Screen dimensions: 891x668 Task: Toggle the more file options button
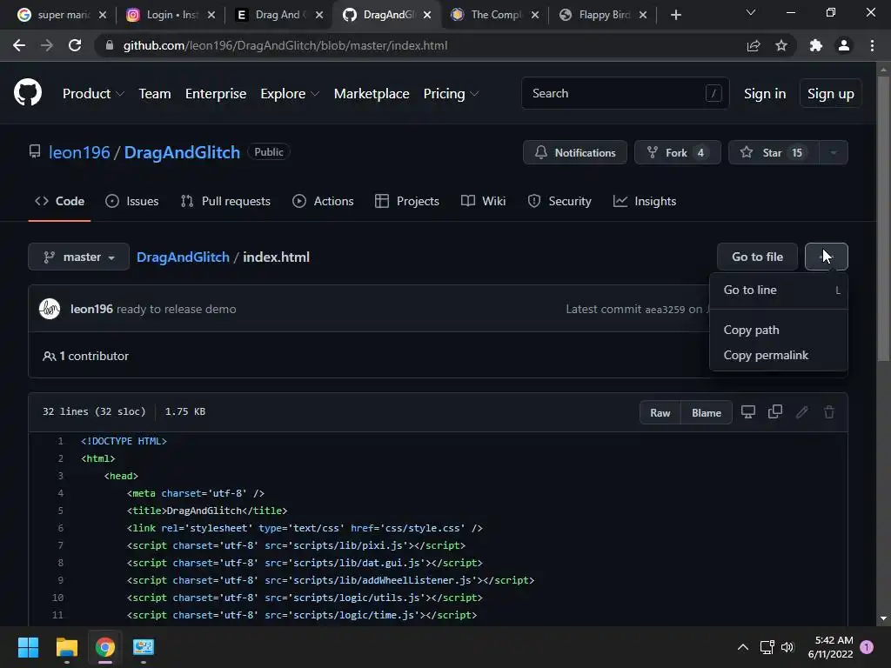coord(827,257)
